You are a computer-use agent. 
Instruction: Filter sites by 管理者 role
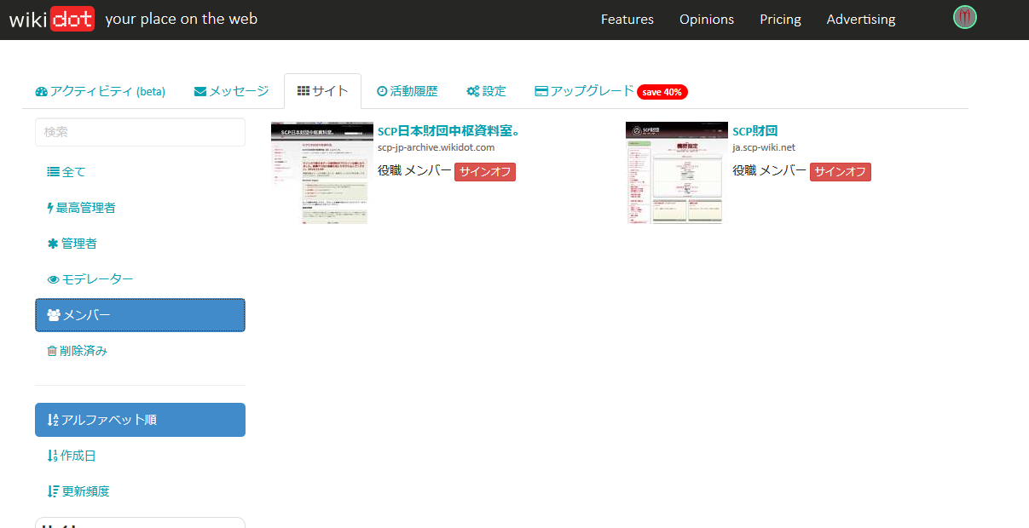tap(72, 244)
